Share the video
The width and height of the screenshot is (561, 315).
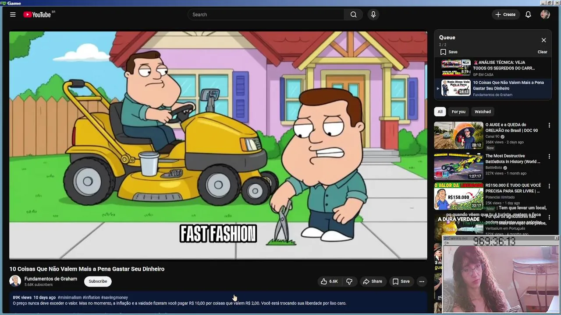pyautogui.click(x=373, y=281)
